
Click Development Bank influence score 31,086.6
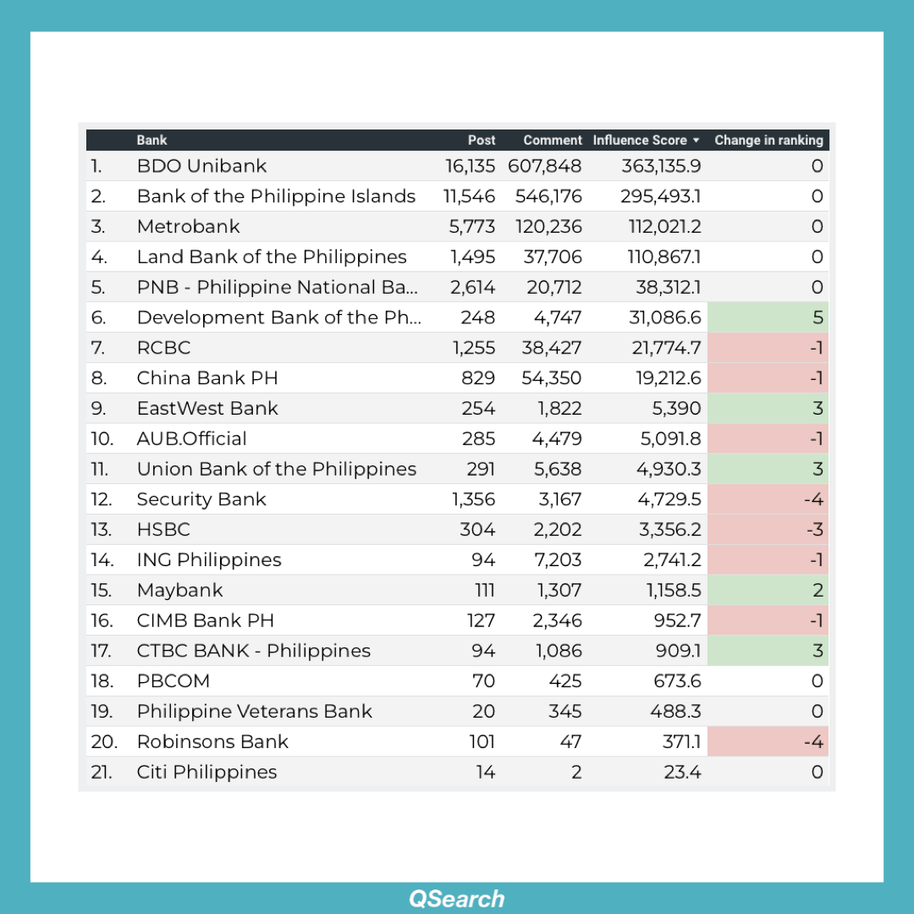click(x=665, y=317)
